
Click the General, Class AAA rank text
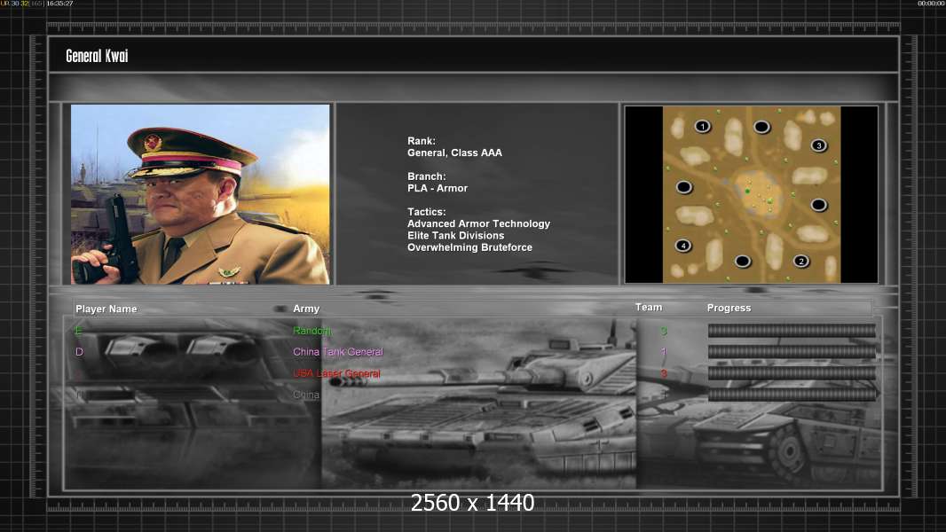454,153
